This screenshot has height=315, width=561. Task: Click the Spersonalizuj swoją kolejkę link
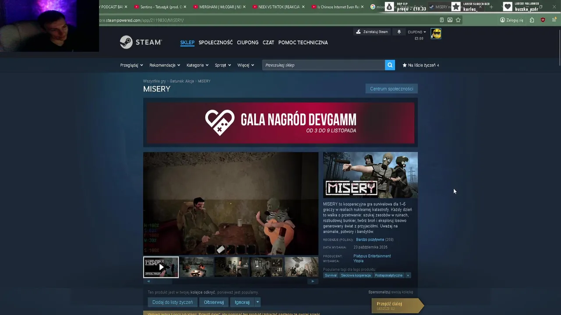pos(391,292)
